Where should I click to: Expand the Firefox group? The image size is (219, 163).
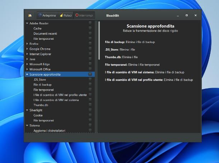click(27, 44)
